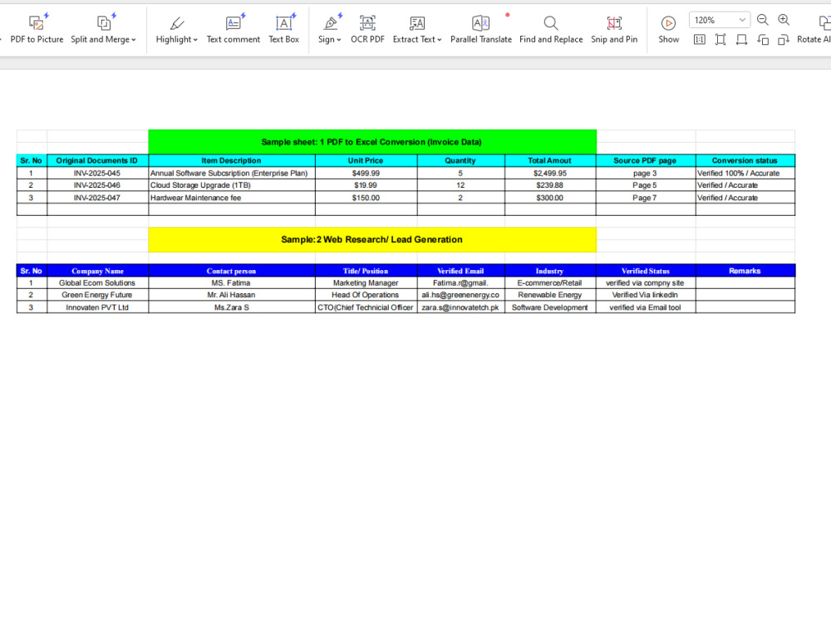This screenshot has height=623, width=831.
Task: Add a Text comment
Action: [x=234, y=30]
